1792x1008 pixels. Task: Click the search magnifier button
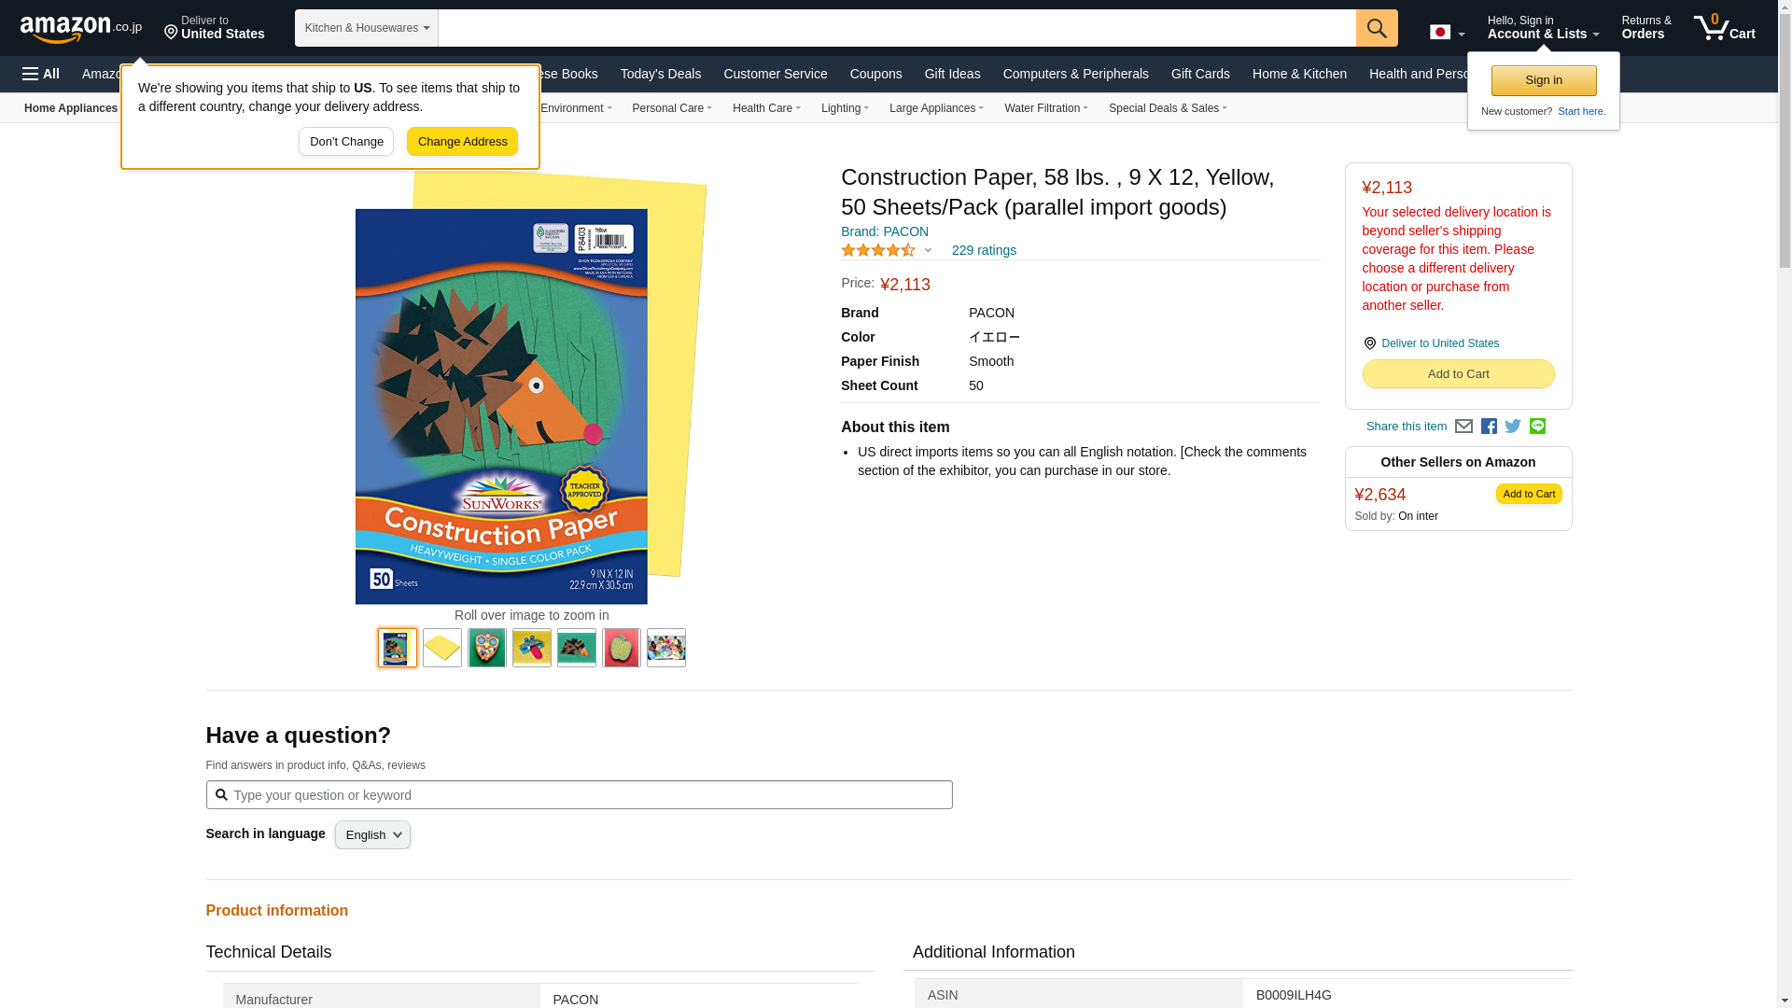click(1377, 28)
